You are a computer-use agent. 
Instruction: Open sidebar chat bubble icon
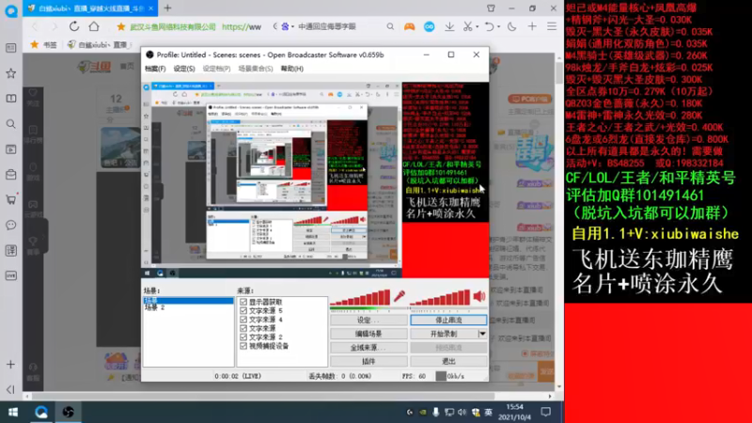[11, 225]
